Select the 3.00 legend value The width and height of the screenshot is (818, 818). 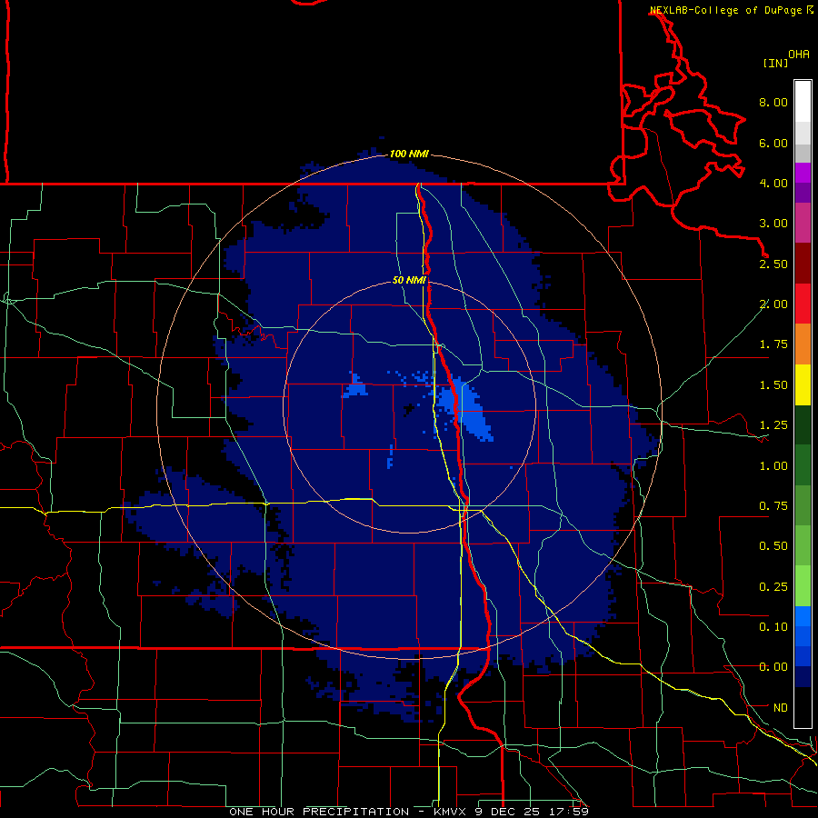[x=773, y=224]
